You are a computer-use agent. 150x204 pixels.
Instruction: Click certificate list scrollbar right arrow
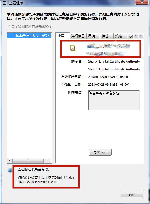point(49,161)
